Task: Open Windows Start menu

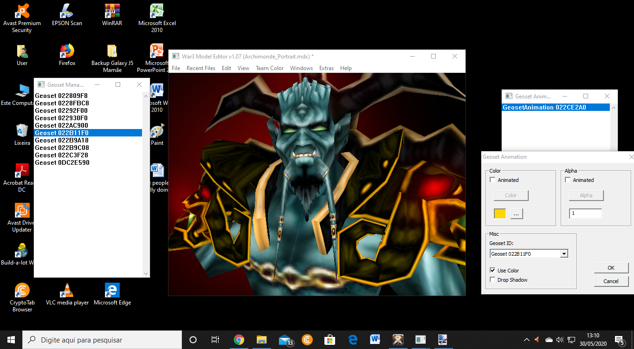Action: point(11,340)
